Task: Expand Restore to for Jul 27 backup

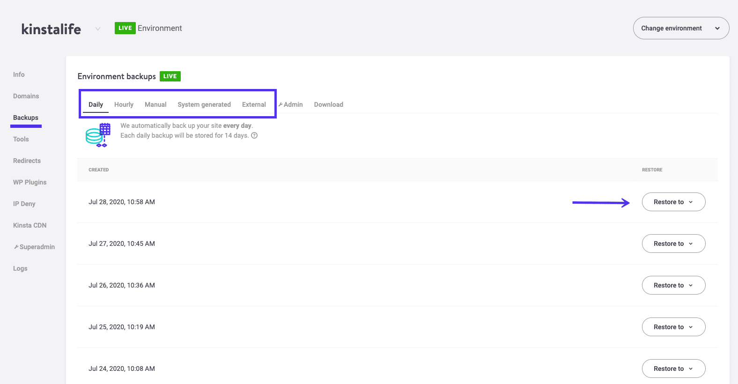Action: [673, 244]
